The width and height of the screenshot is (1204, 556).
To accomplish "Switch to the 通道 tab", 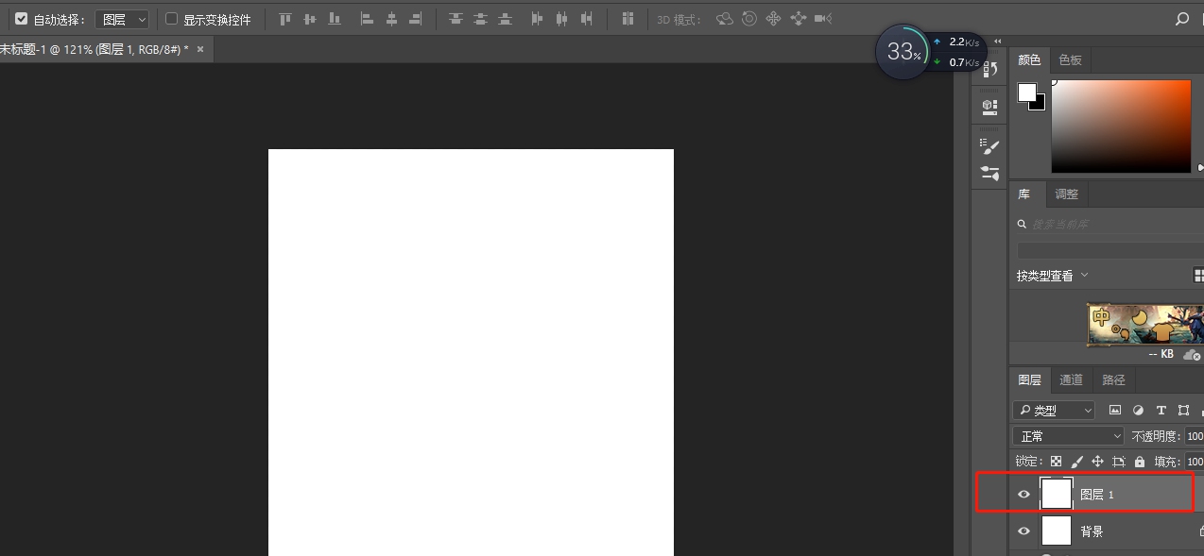I will [1071, 379].
